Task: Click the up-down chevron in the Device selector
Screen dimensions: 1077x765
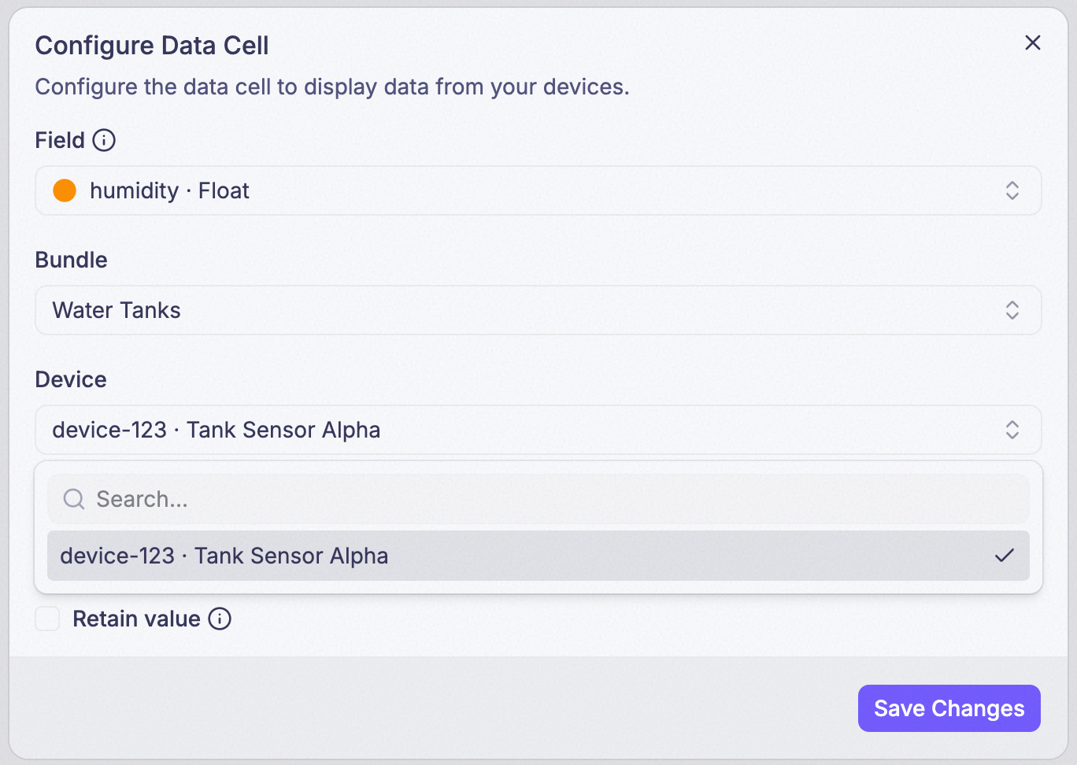Action: 1012,430
